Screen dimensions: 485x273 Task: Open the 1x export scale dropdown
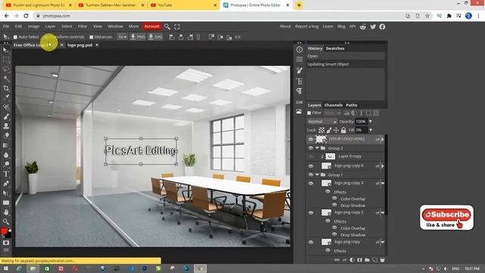tap(123, 37)
